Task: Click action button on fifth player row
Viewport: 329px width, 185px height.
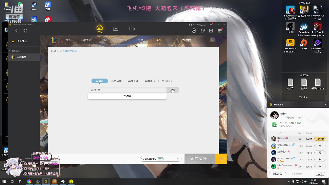Action: pyautogui.click(x=320, y=166)
